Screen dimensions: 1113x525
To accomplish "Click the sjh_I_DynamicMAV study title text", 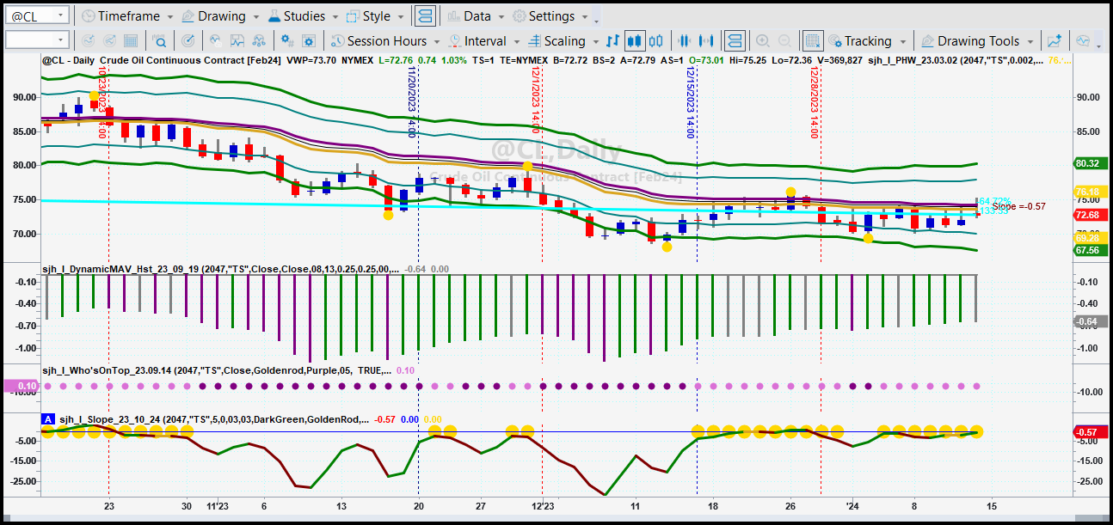I will point(220,268).
